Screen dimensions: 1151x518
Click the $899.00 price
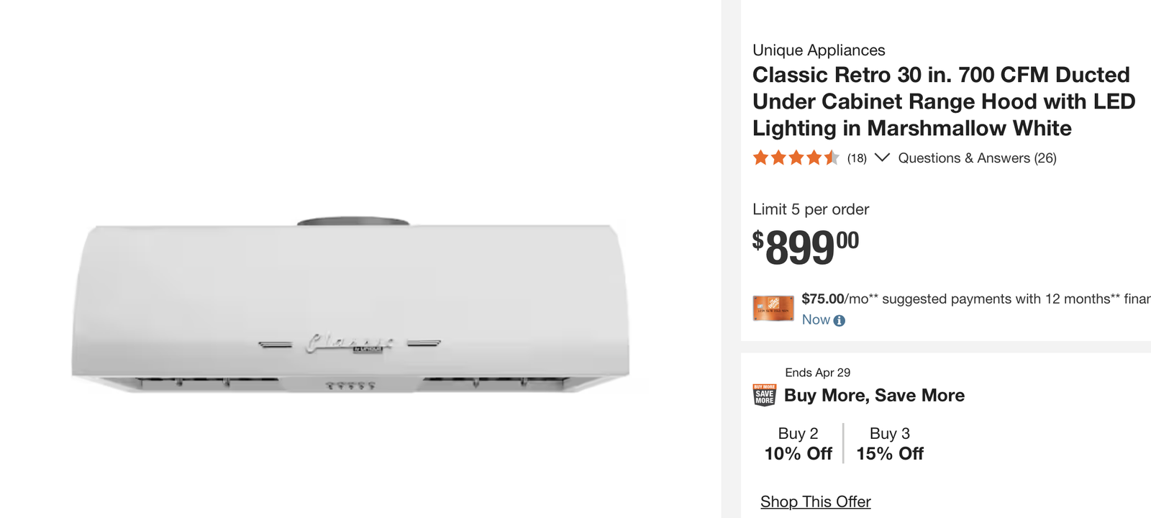(x=805, y=247)
